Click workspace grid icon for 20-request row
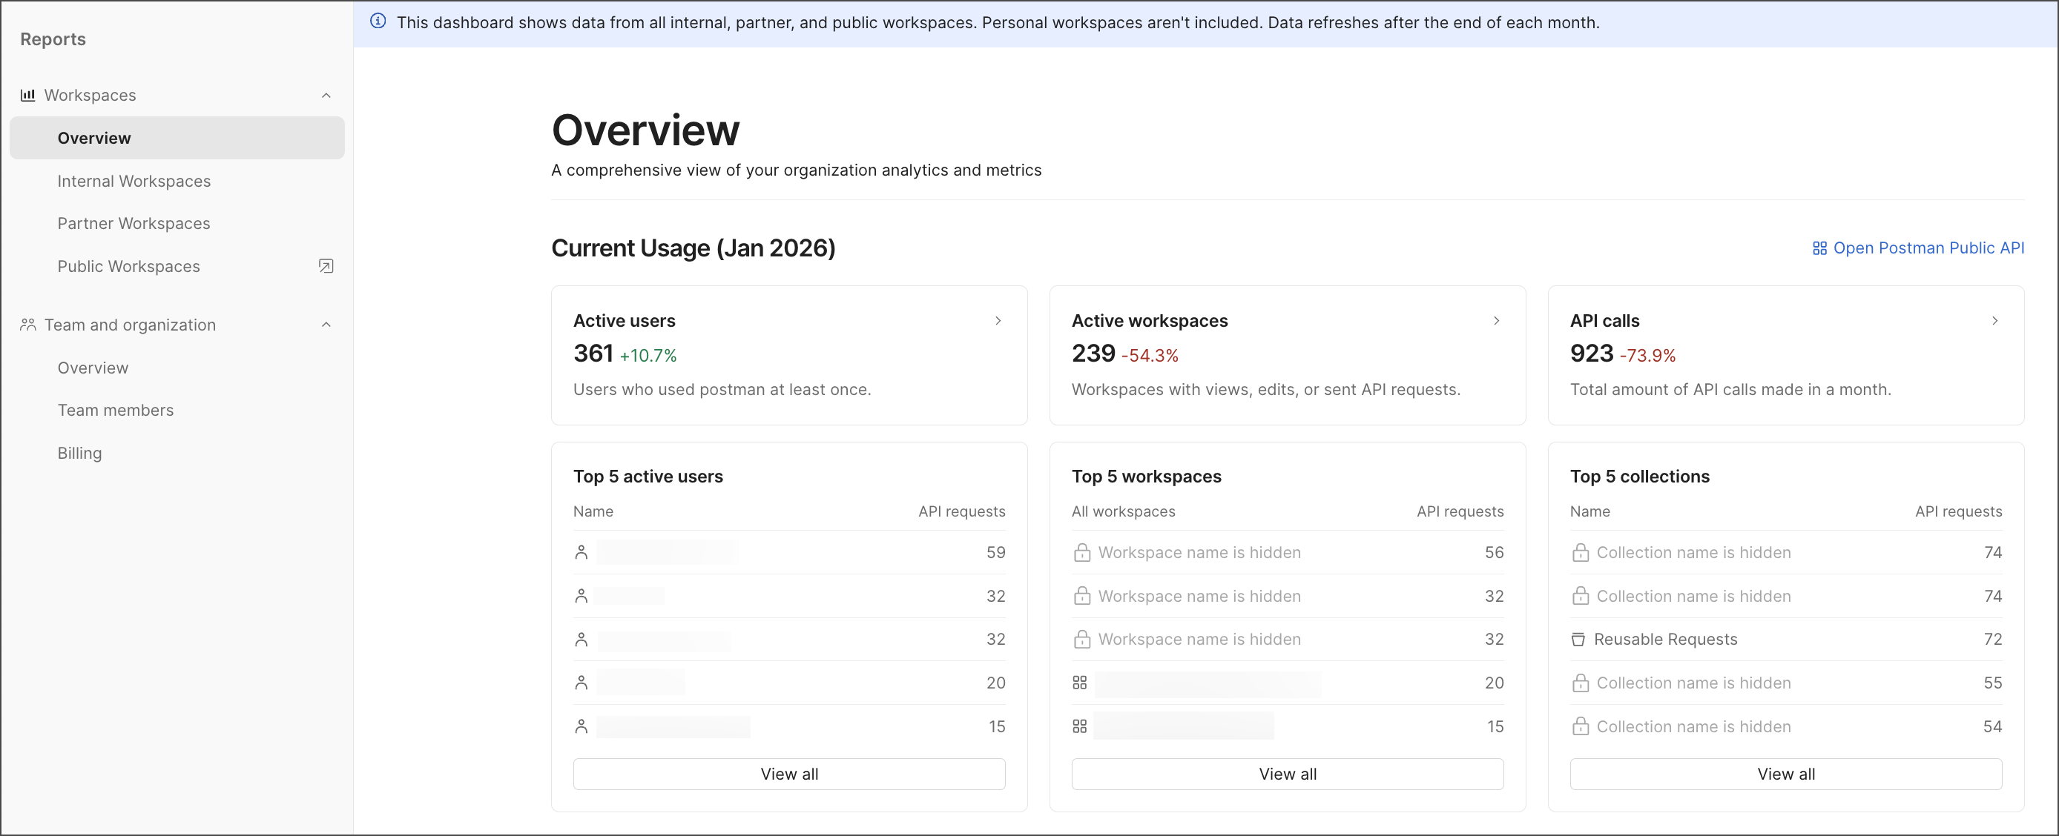Viewport: 2059px width, 836px height. [x=1079, y=683]
